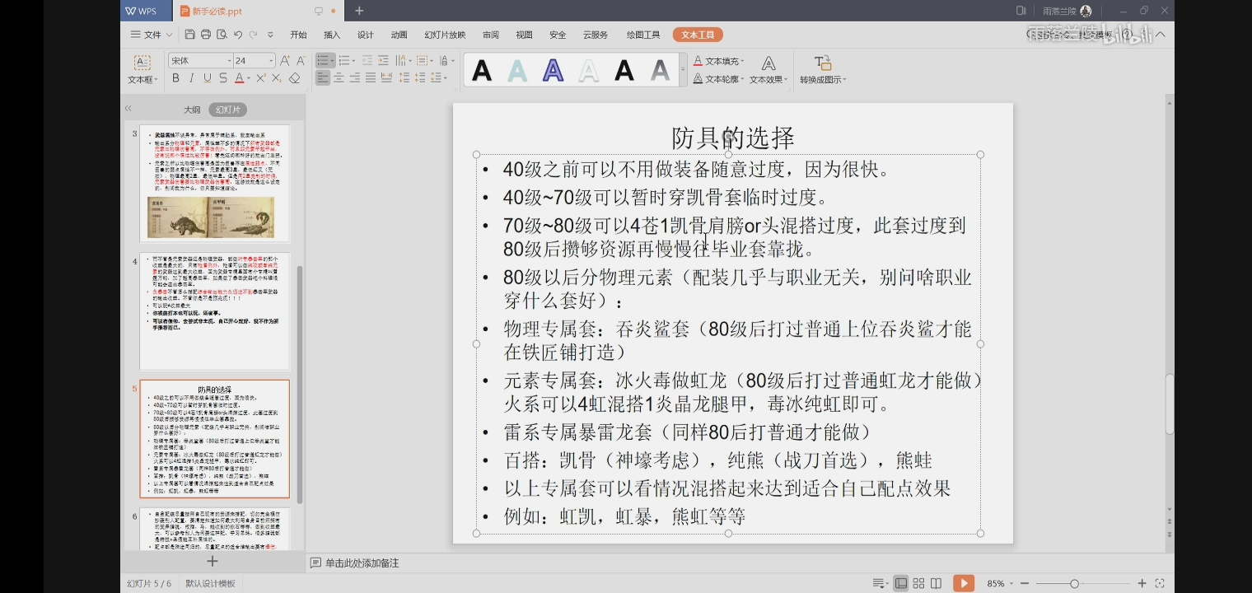Open the 设计 (Design) tab

pyautogui.click(x=366, y=35)
